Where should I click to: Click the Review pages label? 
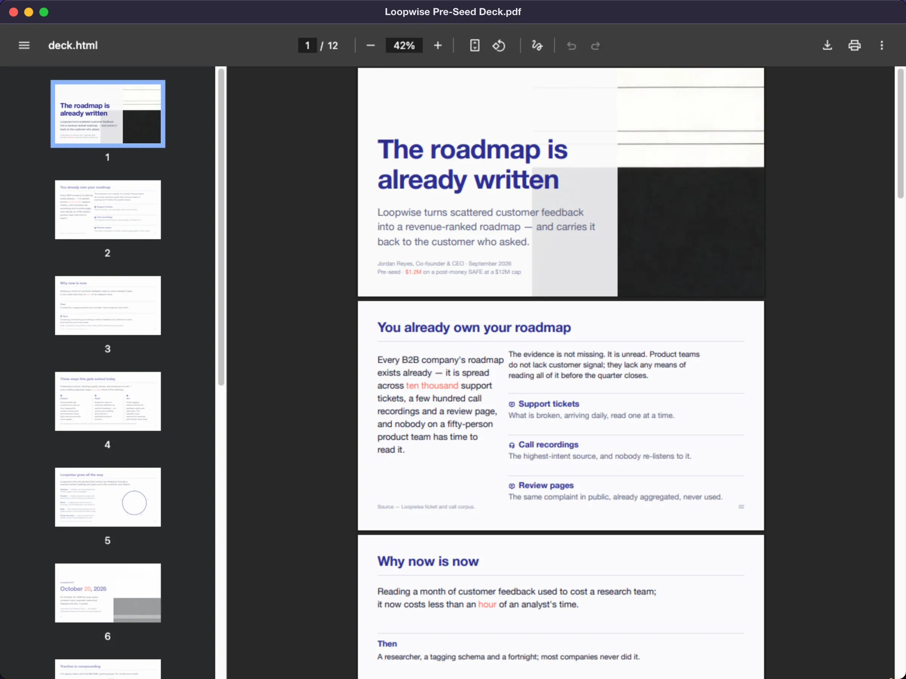(x=545, y=485)
